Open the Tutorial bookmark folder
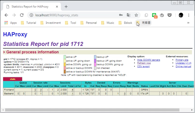 pos(29,23)
